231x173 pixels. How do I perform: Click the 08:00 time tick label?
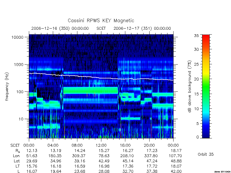coord(77,145)
